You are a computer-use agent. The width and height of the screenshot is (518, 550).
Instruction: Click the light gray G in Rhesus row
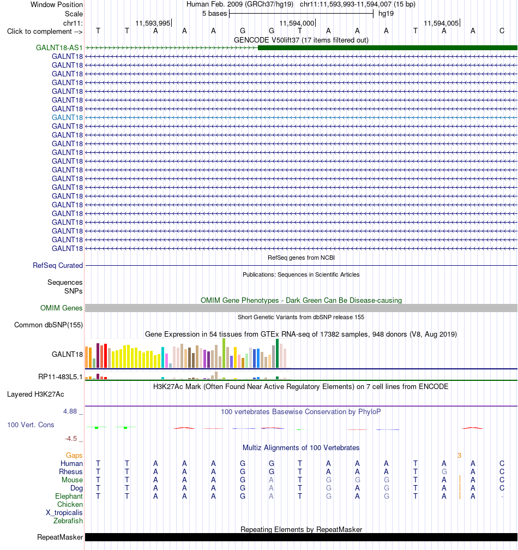coord(444,472)
